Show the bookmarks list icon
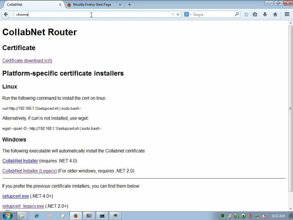Viewport: 293px width, 220px height. pyautogui.click(x=255, y=14)
